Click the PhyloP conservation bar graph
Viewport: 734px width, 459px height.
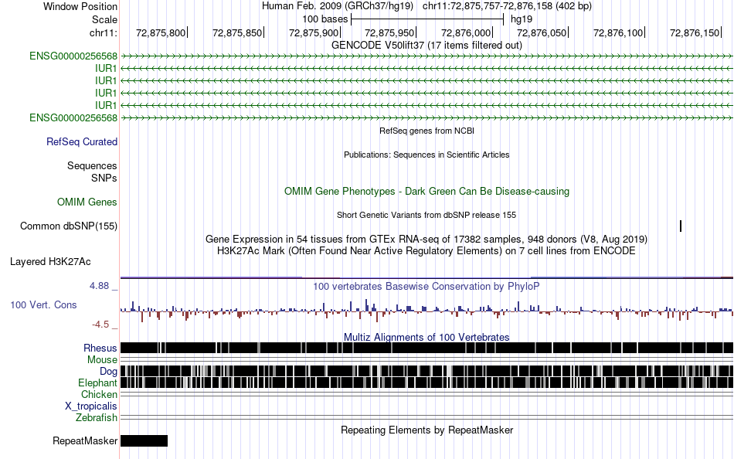point(426,311)
